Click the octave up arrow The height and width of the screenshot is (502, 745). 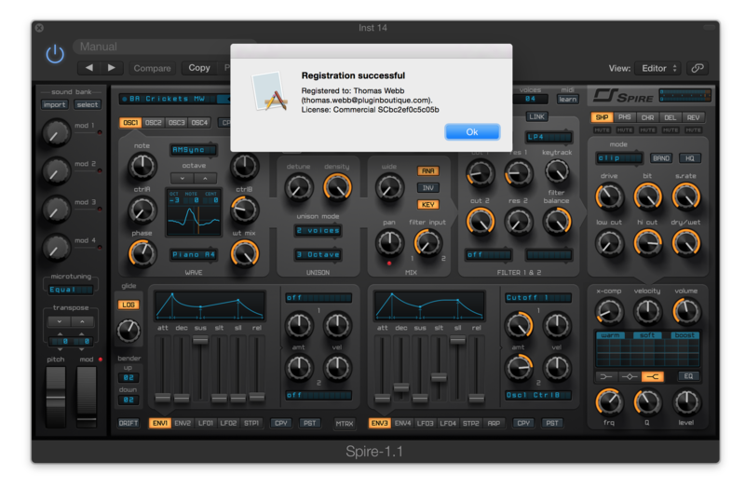[x=205, y=178]
